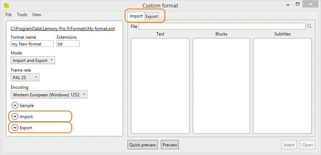The width and height of the screenshot is (321, 155).
Task: Click the Format name input field
Action: (32, 44)
